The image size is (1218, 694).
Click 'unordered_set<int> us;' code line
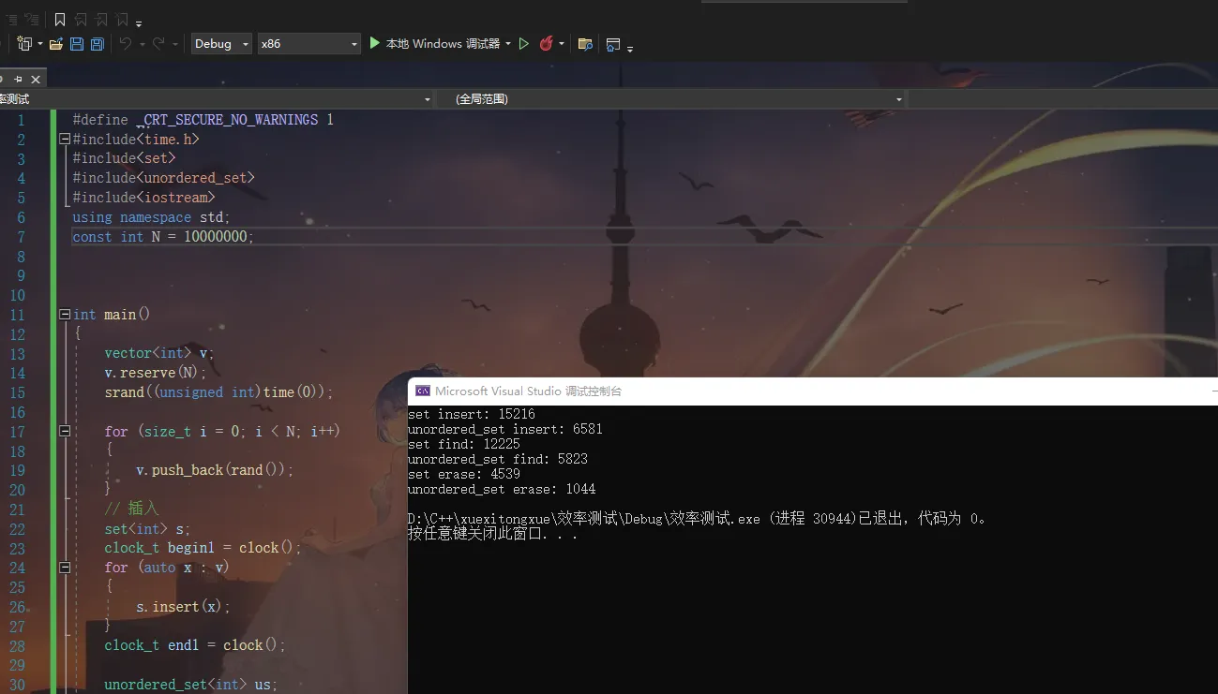(191, 685)
